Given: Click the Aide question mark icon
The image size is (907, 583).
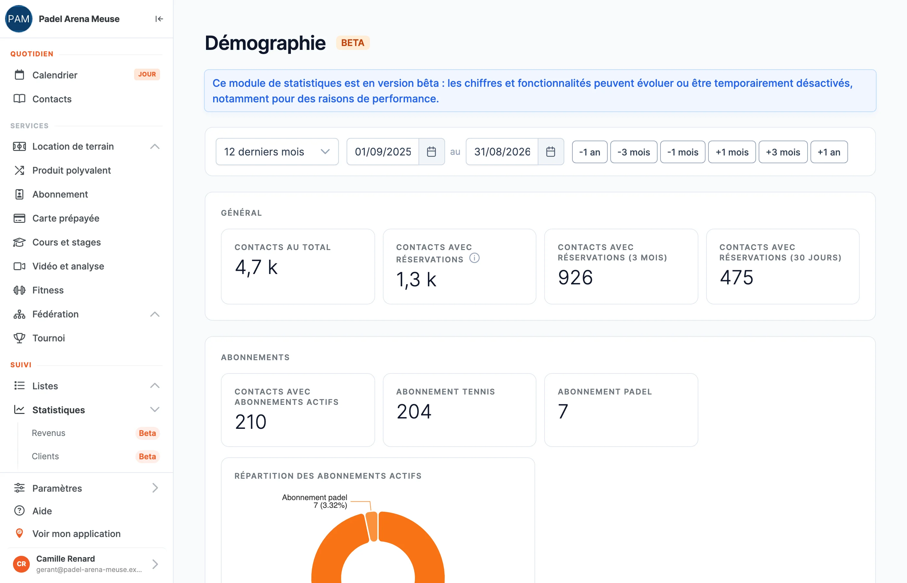Looking at the screenshot, I should (x=19, y=511).
